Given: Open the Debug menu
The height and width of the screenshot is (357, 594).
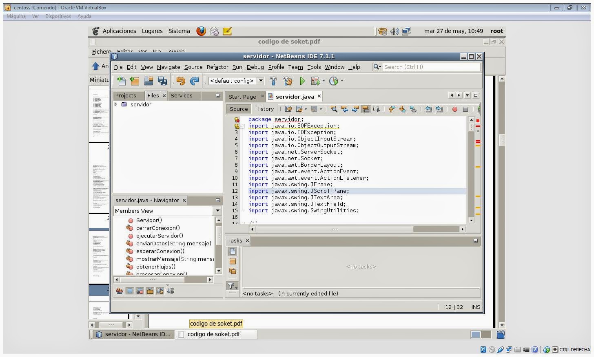Looking at the screenshot, I should 255,67.
